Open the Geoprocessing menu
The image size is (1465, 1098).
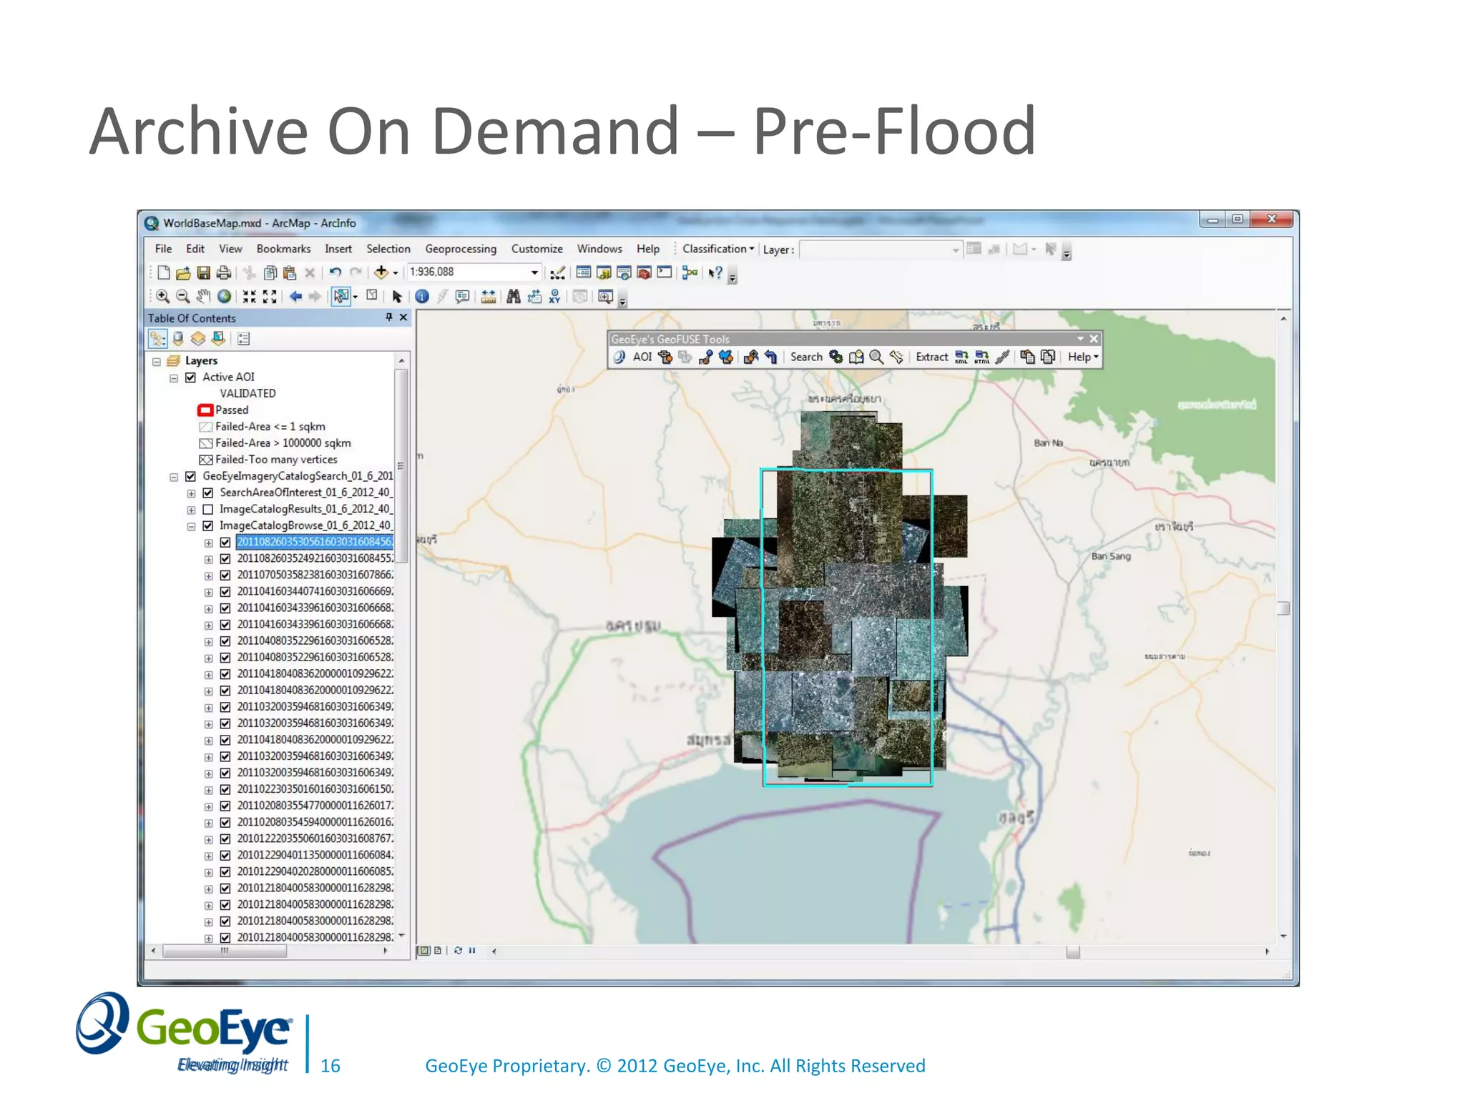pyautogui.click(x=461, y=249)
